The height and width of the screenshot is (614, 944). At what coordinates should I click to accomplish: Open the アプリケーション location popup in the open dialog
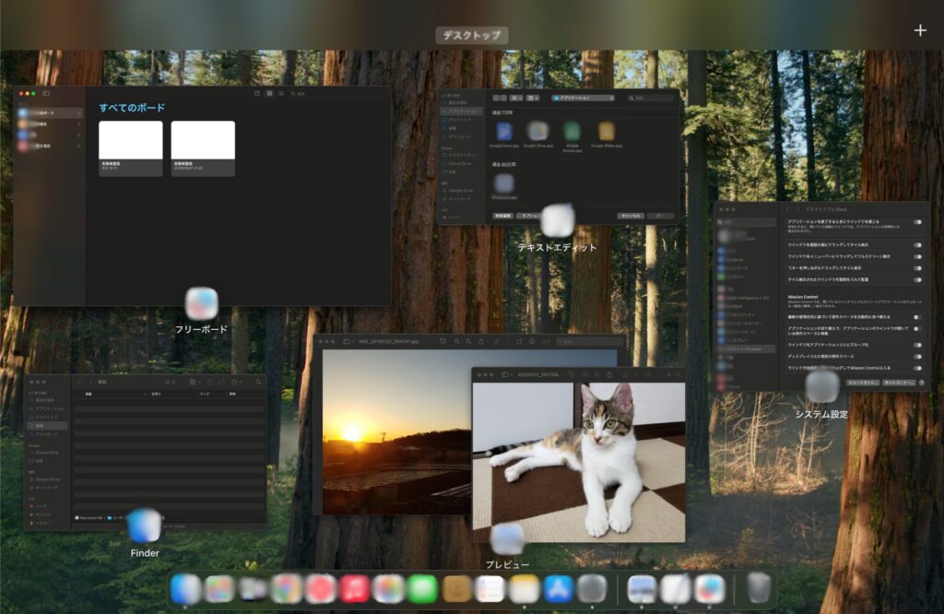[x=583, y=98]
